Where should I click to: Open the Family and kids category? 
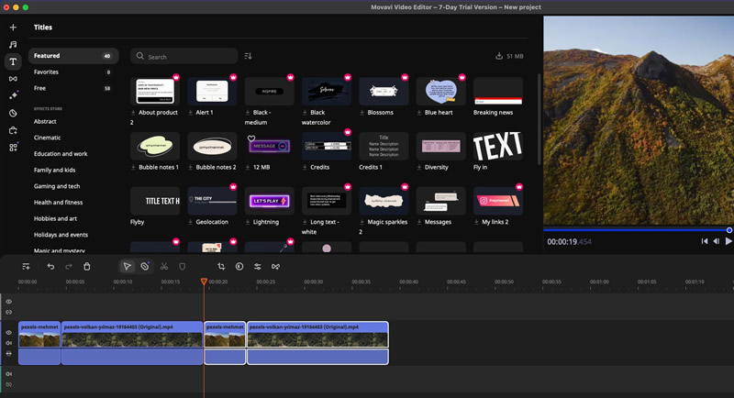[54, 171]
